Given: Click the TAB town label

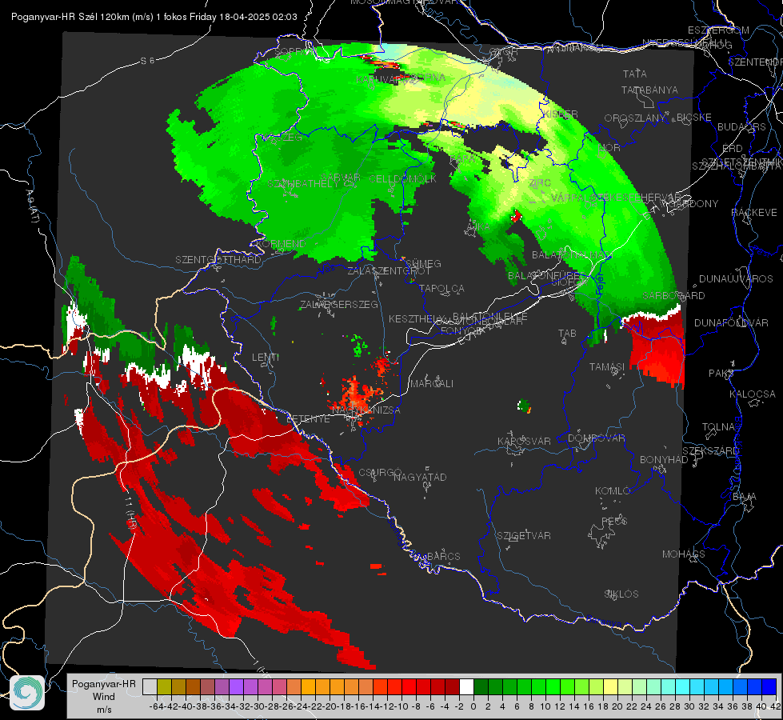Looking at the screenshot, I should (x=567, y=334).
